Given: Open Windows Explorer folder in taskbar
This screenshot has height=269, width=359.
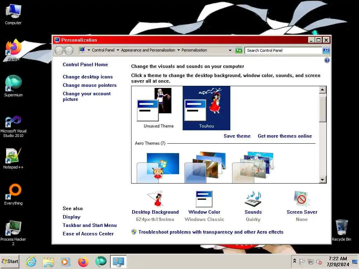Looking at the screenshot, I should coord(48,261).
